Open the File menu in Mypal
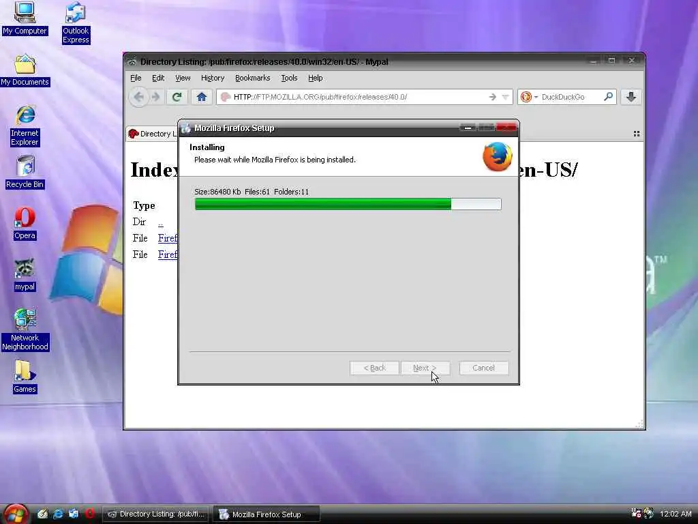The image size is (698, 524). point(136,78)
